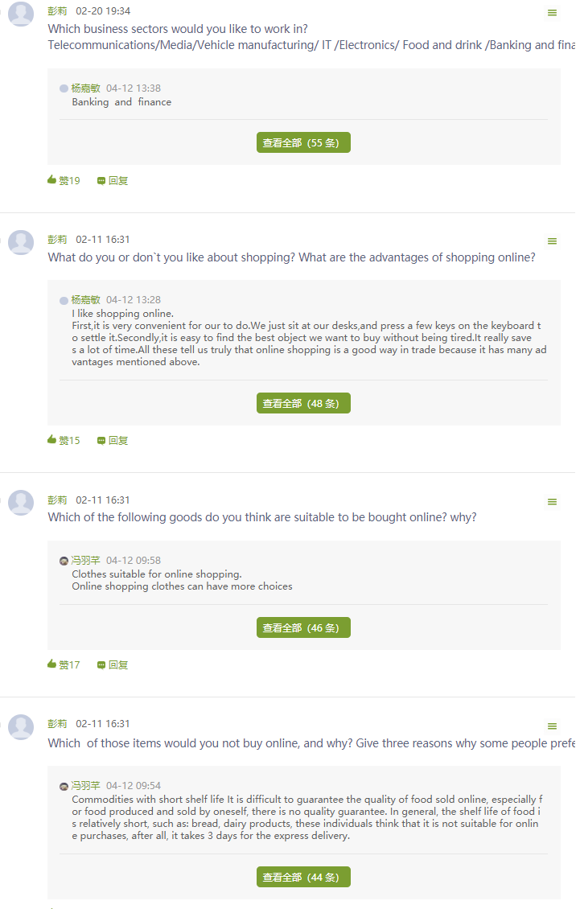Image resolution: width=580 pixels, height=909 pixels.
Task: Like the shopping advantages post (赞15)
Action: coord(64,440)
